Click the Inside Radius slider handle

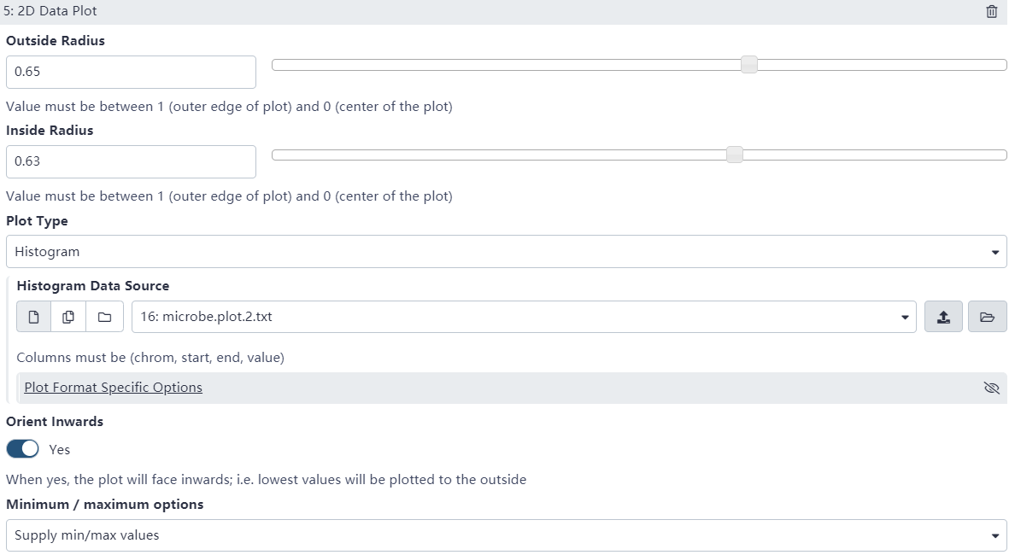pyautogui.click(x=734, y=155)
